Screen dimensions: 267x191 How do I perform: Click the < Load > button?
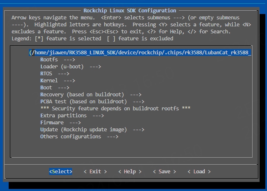(x=199, y=171)
